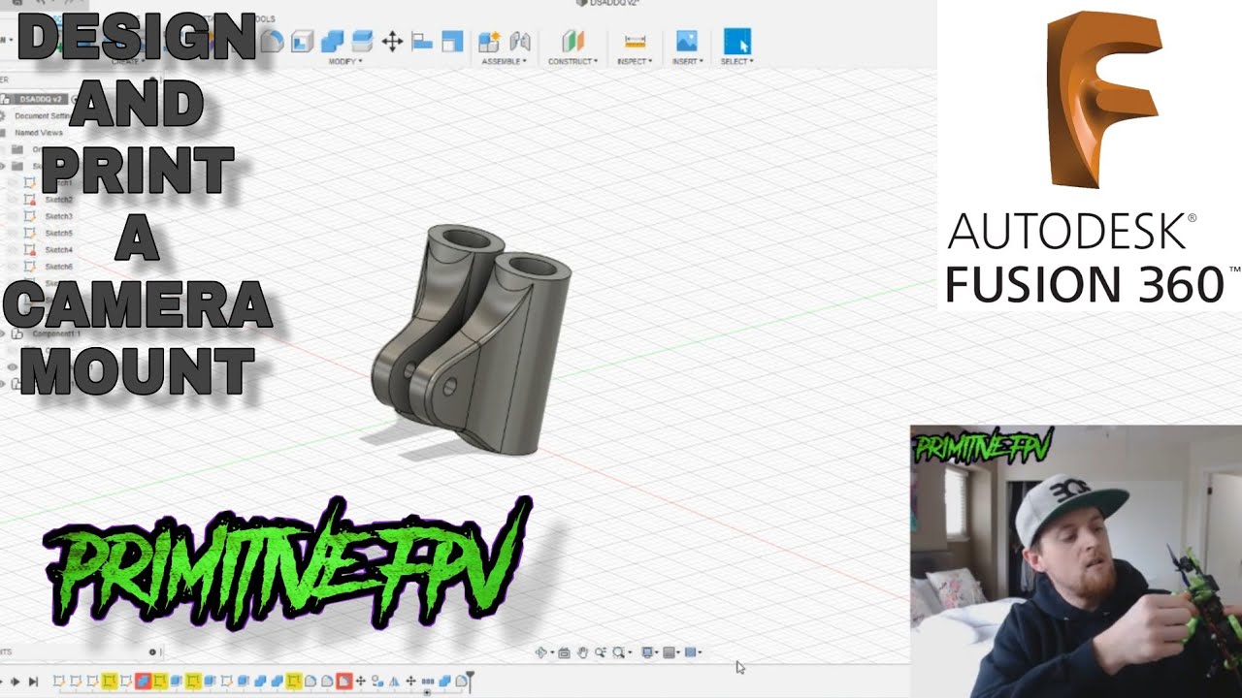Click the Orbit navigation icon
1242x698 pixels.
pos(542,652)
